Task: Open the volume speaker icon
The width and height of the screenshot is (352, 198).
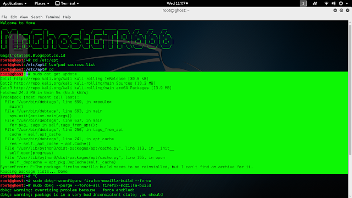Action: (x=333, y=3)
